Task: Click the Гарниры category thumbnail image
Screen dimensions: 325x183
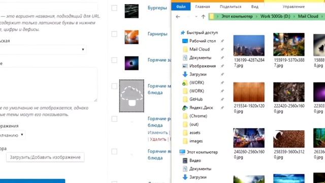Action: (x=132, y=37)
